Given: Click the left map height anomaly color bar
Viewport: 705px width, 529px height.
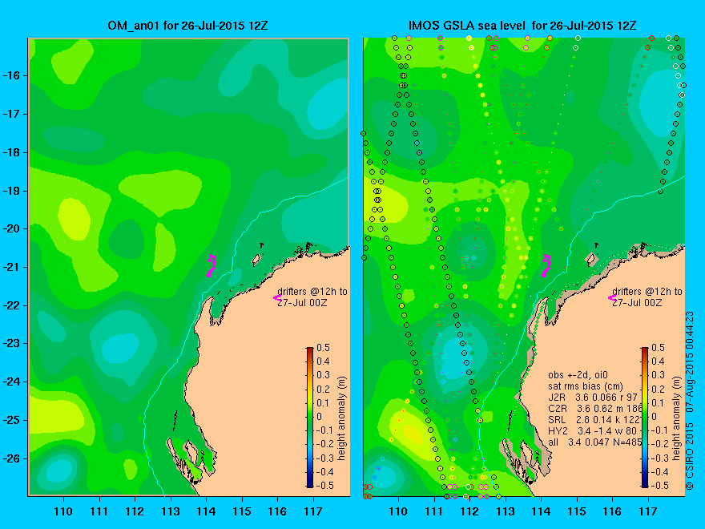Looking at the screenshot, I should [310, 417].
